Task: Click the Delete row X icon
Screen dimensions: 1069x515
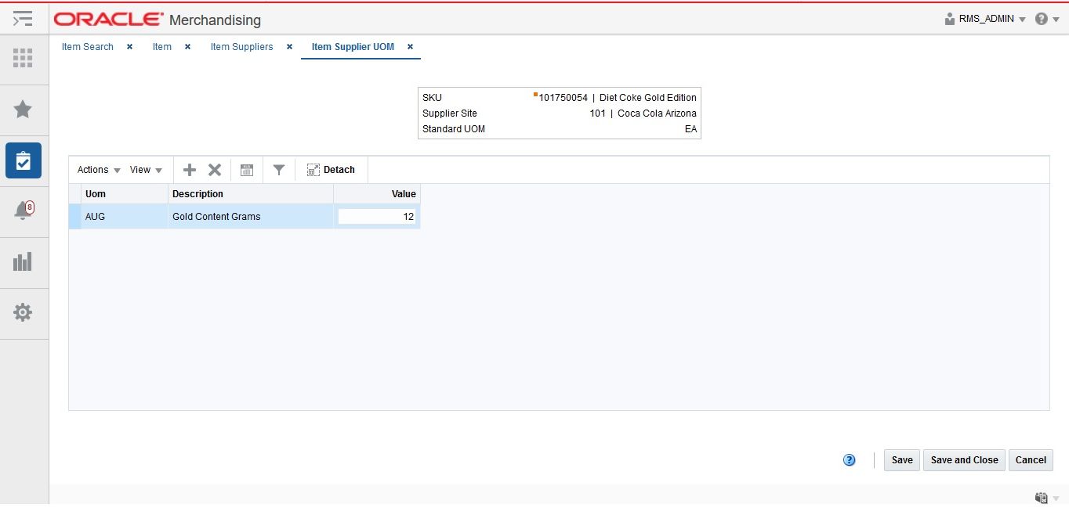Action: [x=215, y=170]
